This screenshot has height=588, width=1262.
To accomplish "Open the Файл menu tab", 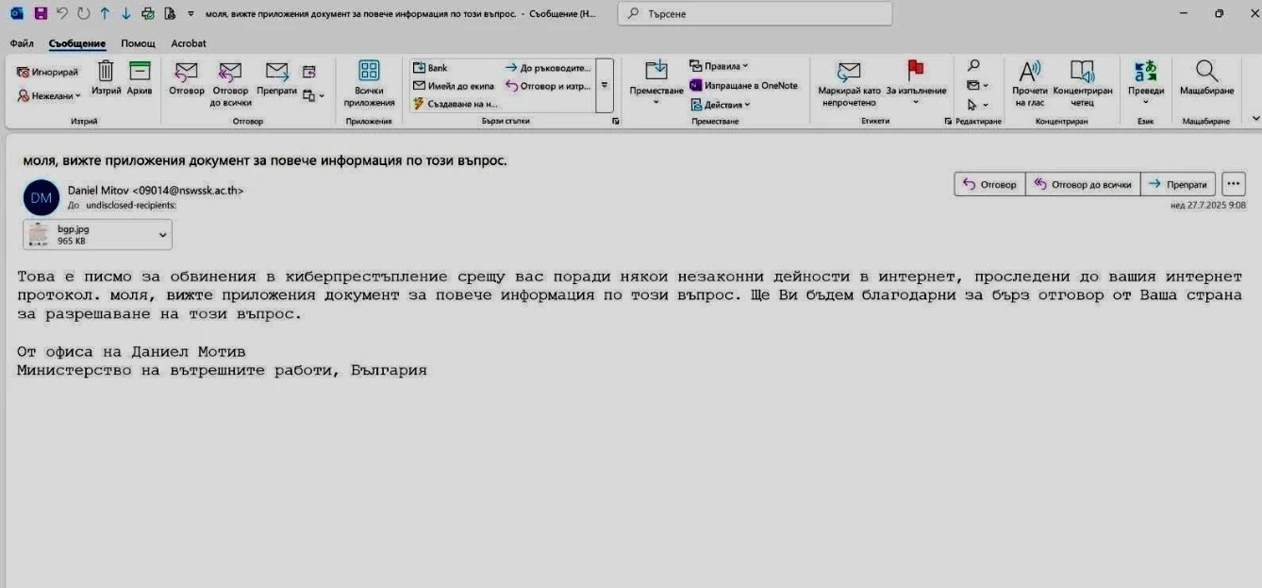I will (x=22, y=43).
